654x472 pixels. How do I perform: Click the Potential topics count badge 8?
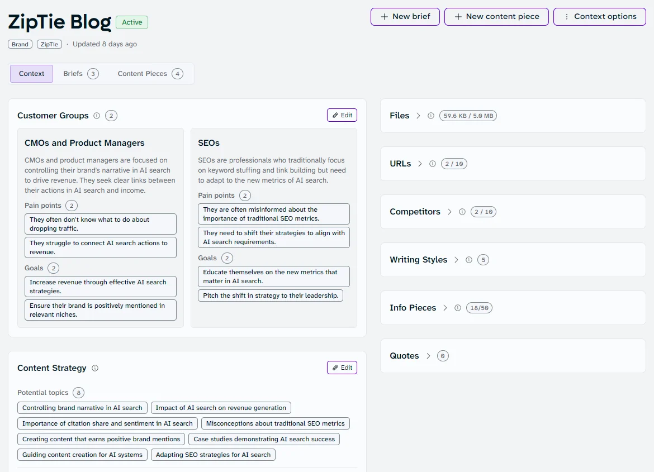click(78, 393)
